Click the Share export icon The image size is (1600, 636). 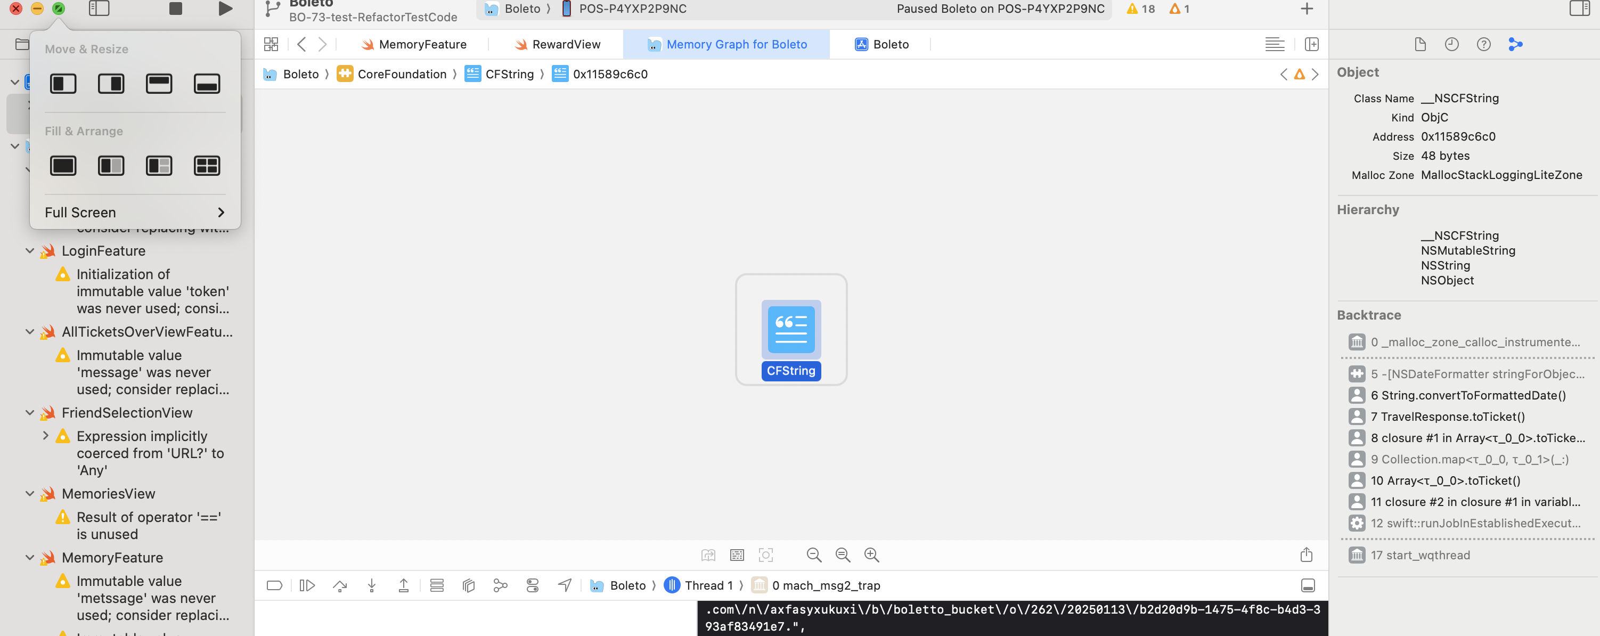(x=1306, y=555)
